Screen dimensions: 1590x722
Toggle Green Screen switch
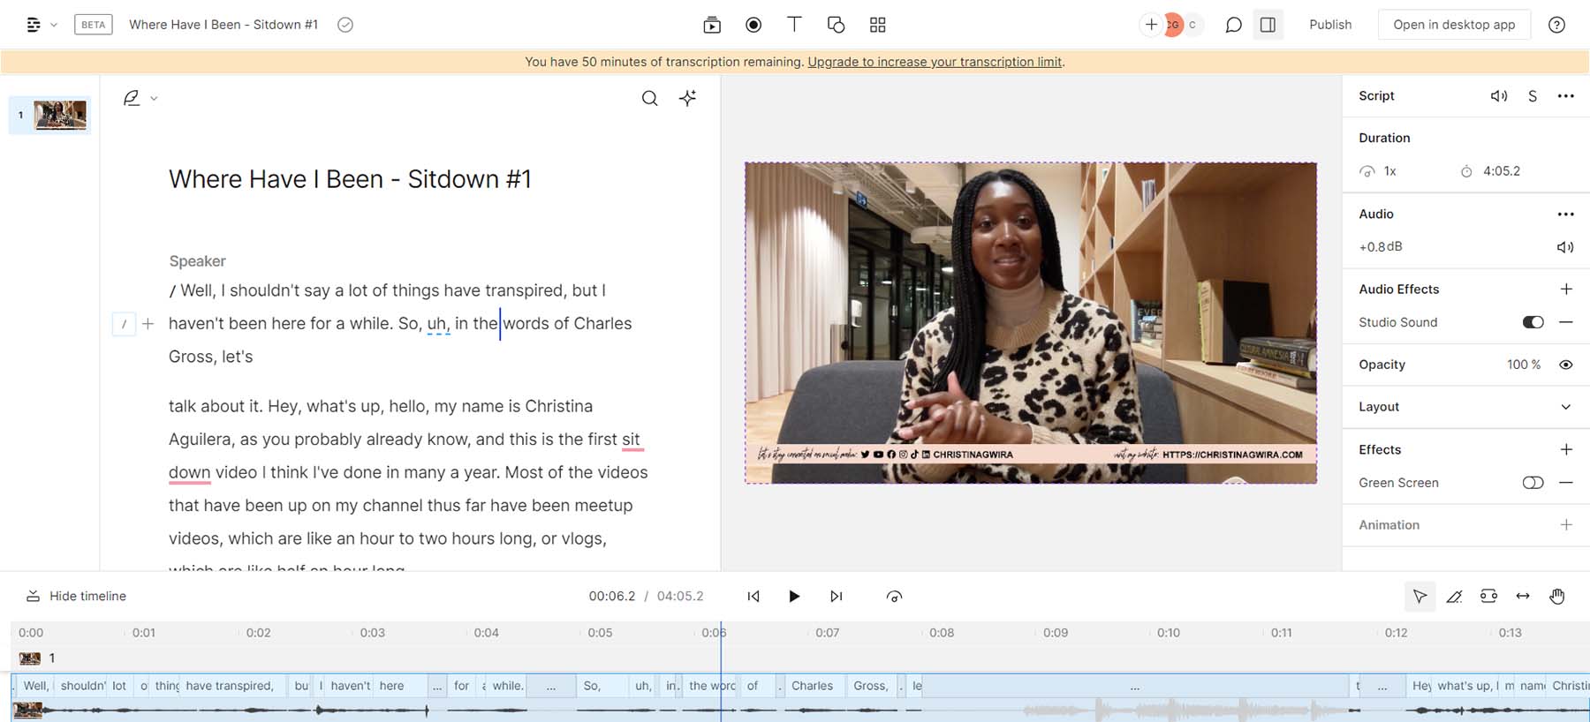[x=1533, y=483]
